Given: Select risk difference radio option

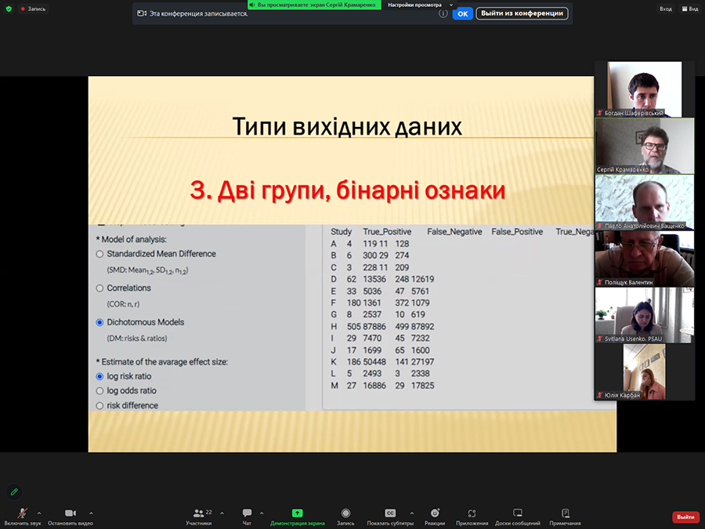Looking at the screenshot, I should (x=99, y=406).
